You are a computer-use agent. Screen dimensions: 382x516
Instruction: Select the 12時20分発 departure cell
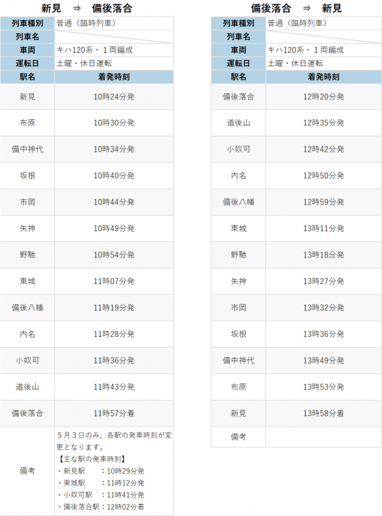coord(323,97)
